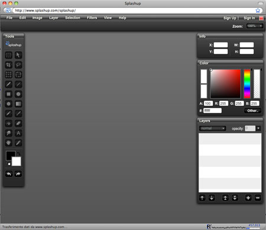Screen dimensions: 266x230
Task: Pick the solid circle shape tool
Action: click(x=18, y=94)
